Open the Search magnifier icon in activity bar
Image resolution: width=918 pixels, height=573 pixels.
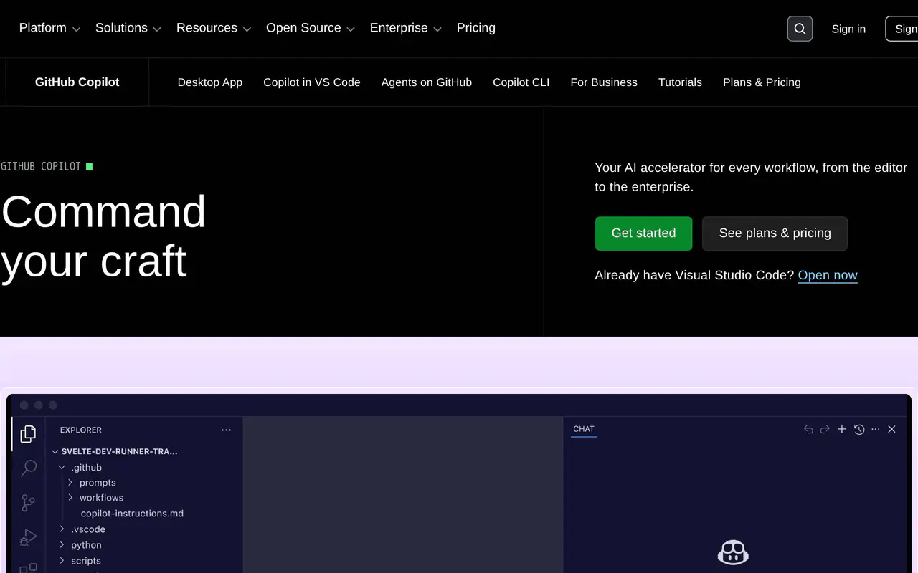pos(28,468)
